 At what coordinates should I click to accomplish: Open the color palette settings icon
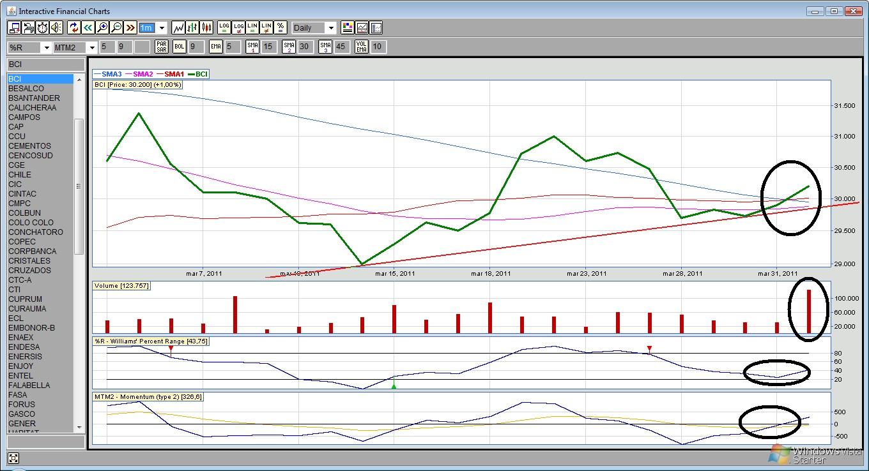pos(347,27)
